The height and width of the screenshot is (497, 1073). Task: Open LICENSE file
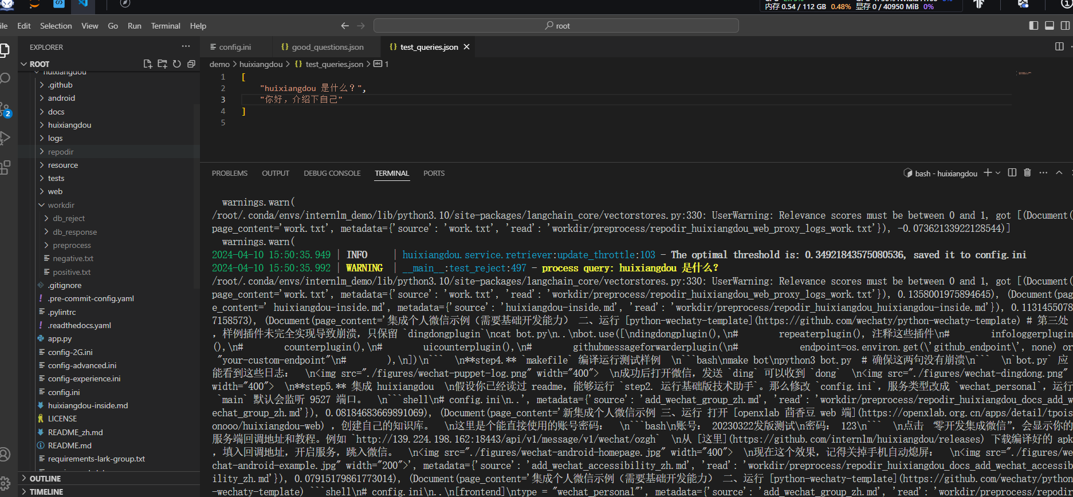(x=109, y=419)
